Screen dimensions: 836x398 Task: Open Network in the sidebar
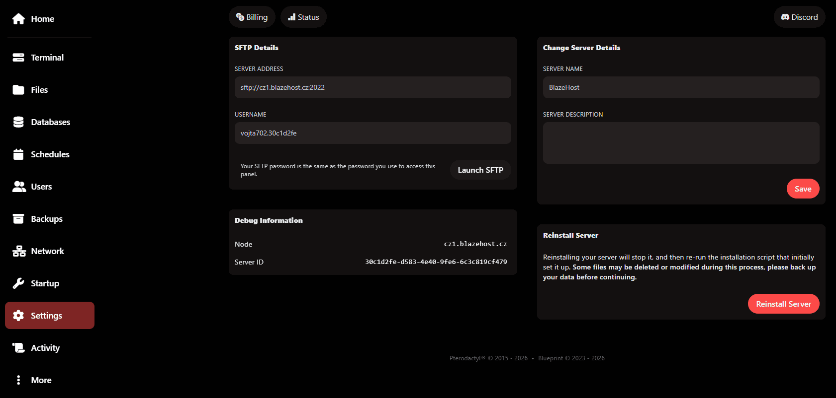(50, 251)
